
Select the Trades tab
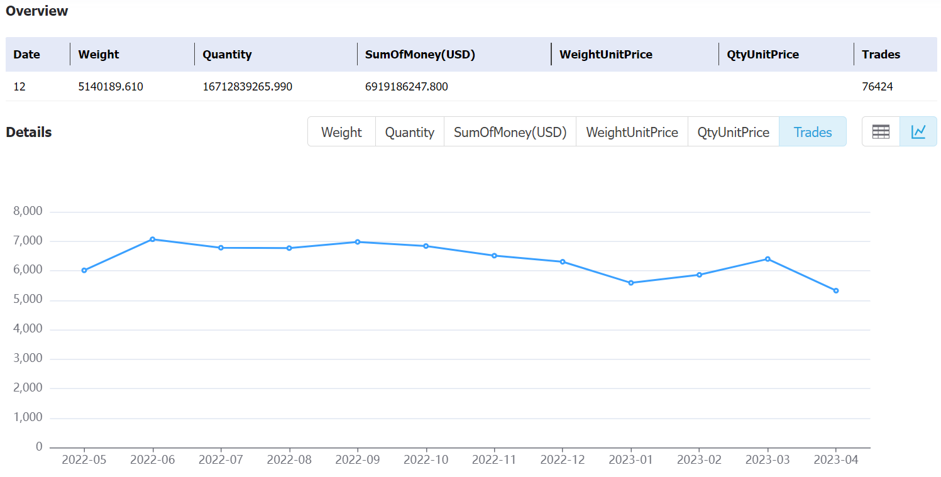tap(813, 132)
